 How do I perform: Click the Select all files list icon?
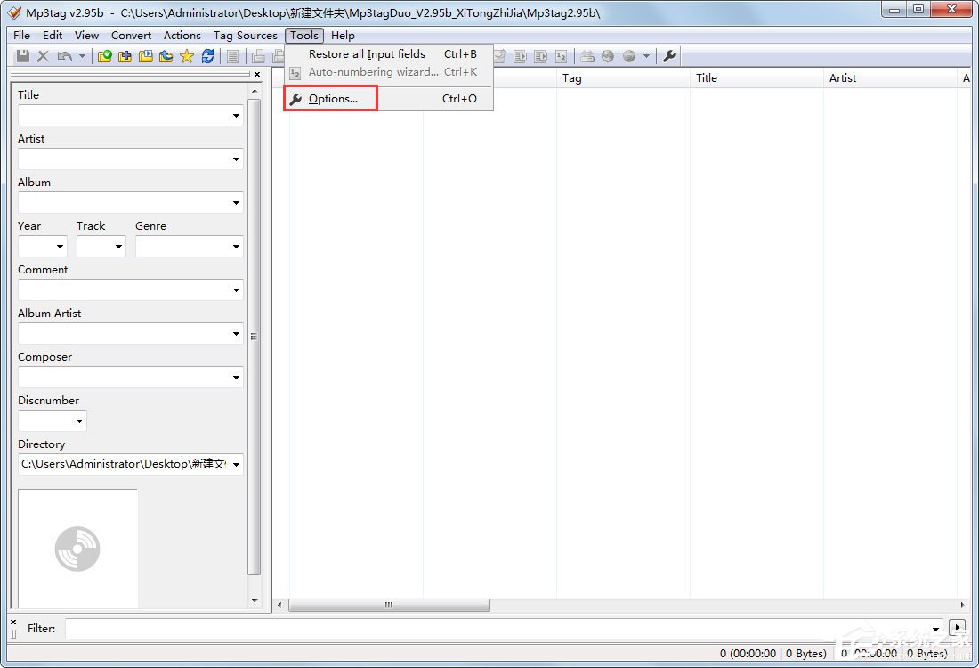[x=232, y=56]
